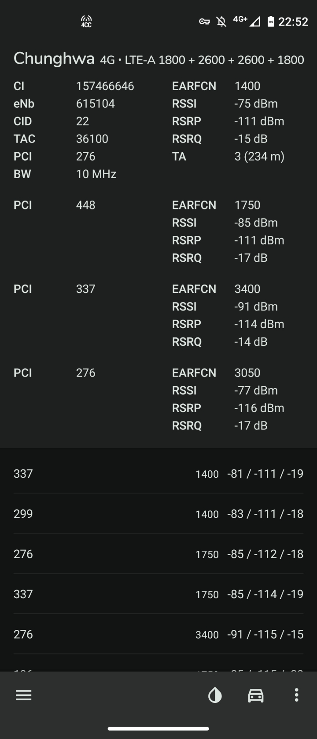Tap the VPN key status icon
Screen dimensions: 317x739
(204, 22)
